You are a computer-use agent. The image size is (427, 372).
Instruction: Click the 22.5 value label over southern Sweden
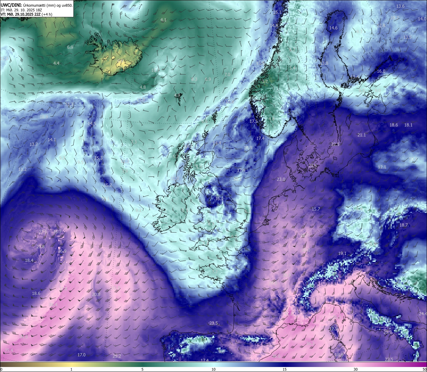point(335,144)
